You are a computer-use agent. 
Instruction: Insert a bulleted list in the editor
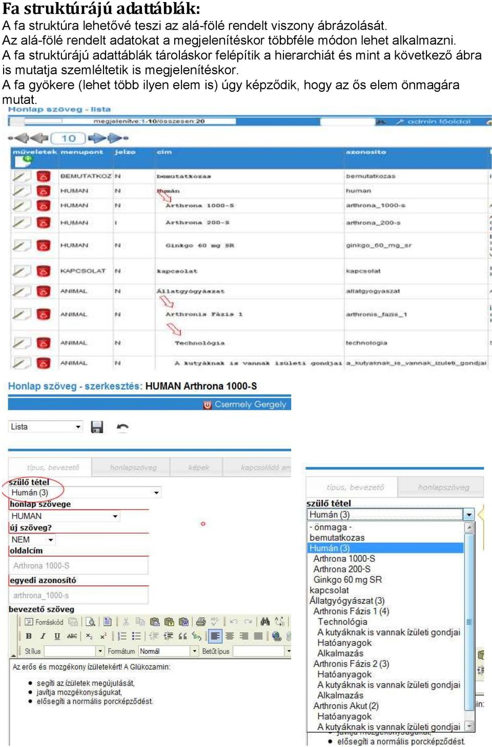click(x=136, y=636)
